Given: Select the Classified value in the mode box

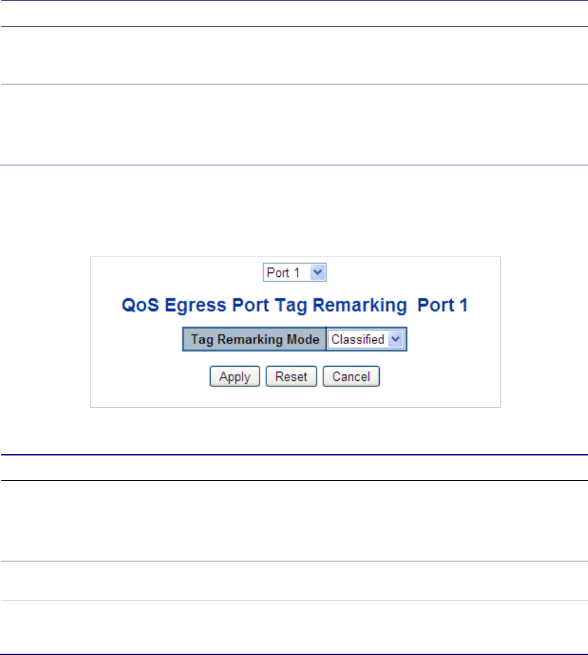Looking at the screenshot, I should pos(358,339).
